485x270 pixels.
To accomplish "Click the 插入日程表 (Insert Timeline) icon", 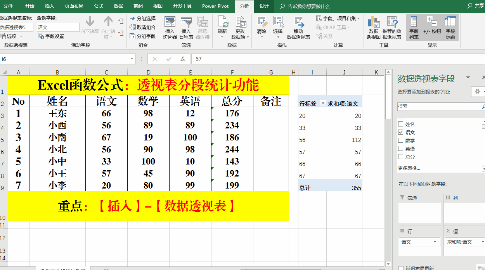I will [x=186, y=28].
